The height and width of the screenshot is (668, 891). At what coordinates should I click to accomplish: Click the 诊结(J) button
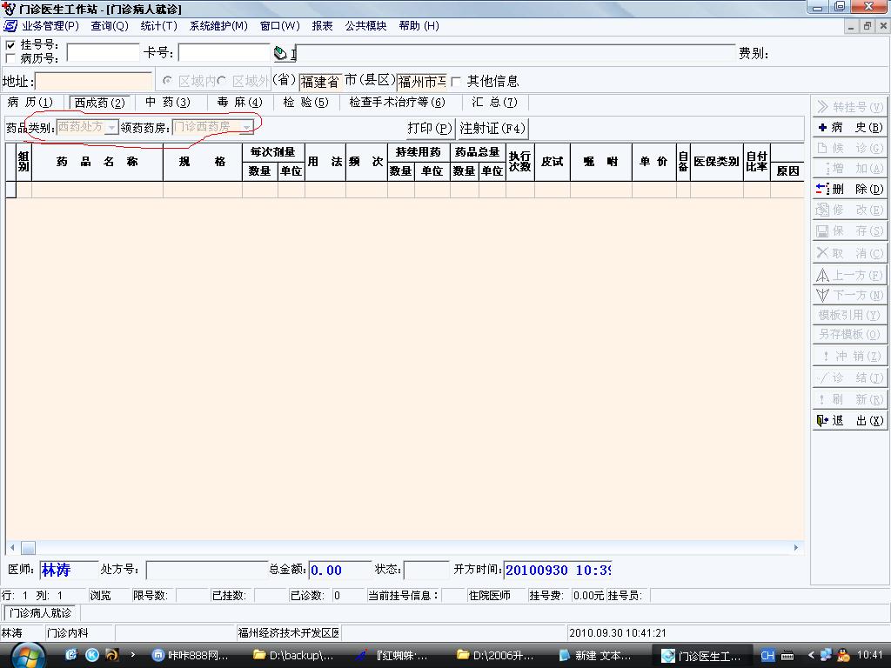tap(849, 377)
